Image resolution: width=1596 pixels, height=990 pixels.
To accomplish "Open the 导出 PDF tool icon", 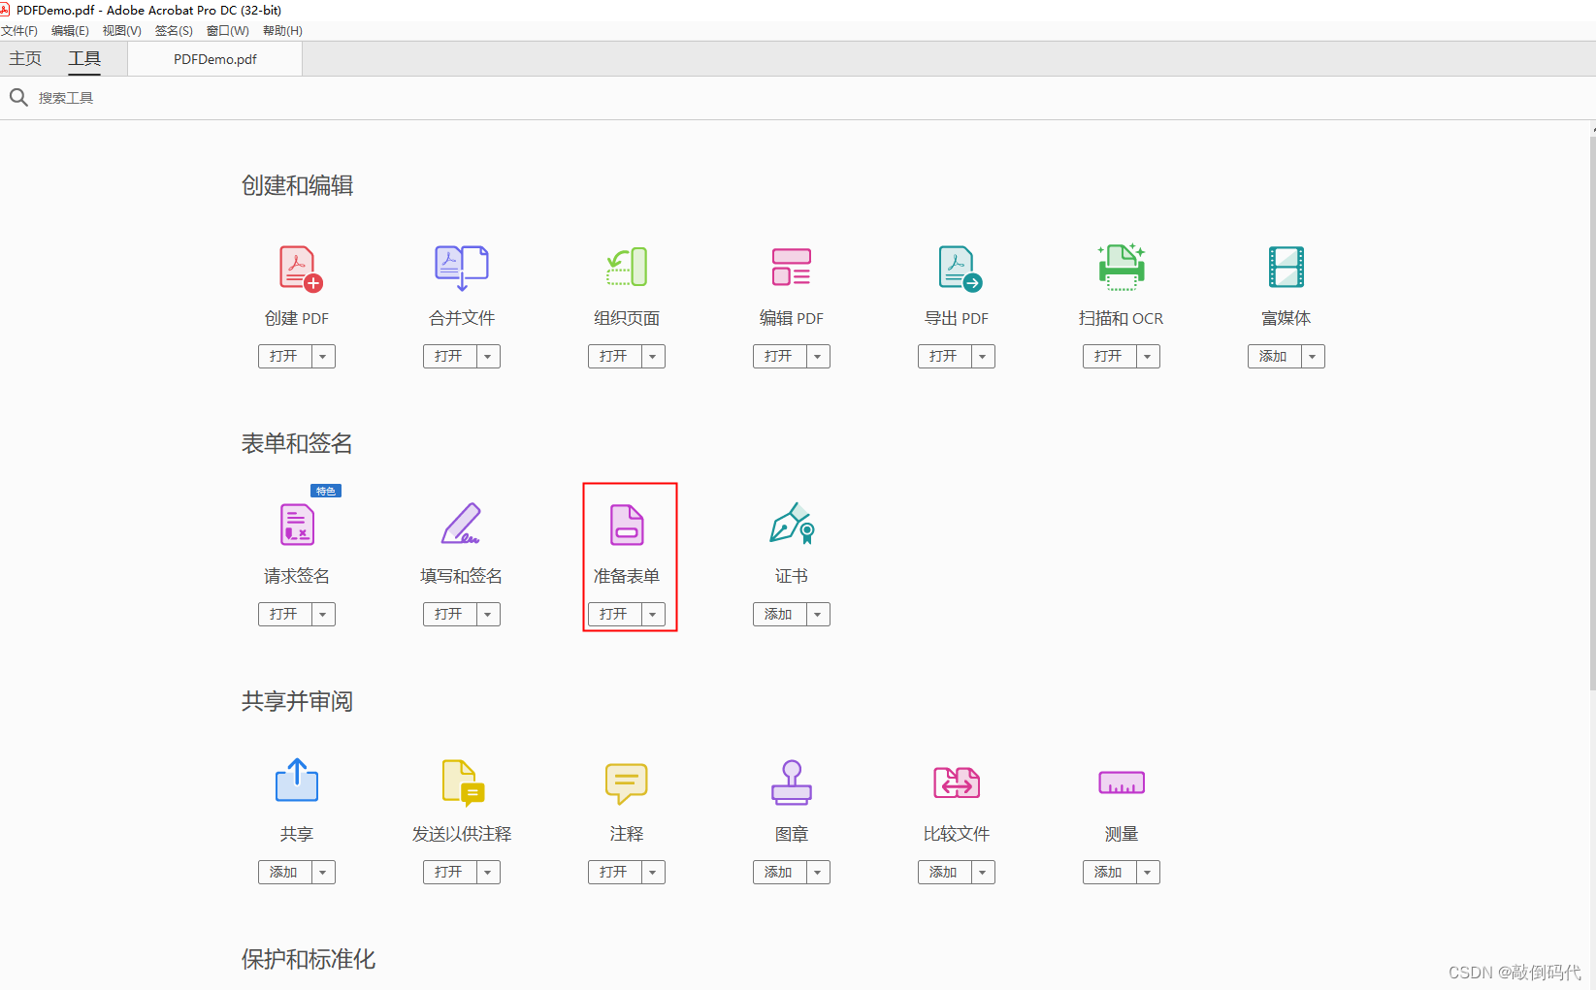I will coord(960,269).
